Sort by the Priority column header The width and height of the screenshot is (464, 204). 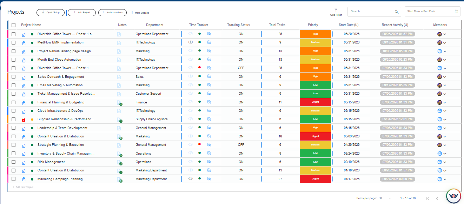pos(313,25)
